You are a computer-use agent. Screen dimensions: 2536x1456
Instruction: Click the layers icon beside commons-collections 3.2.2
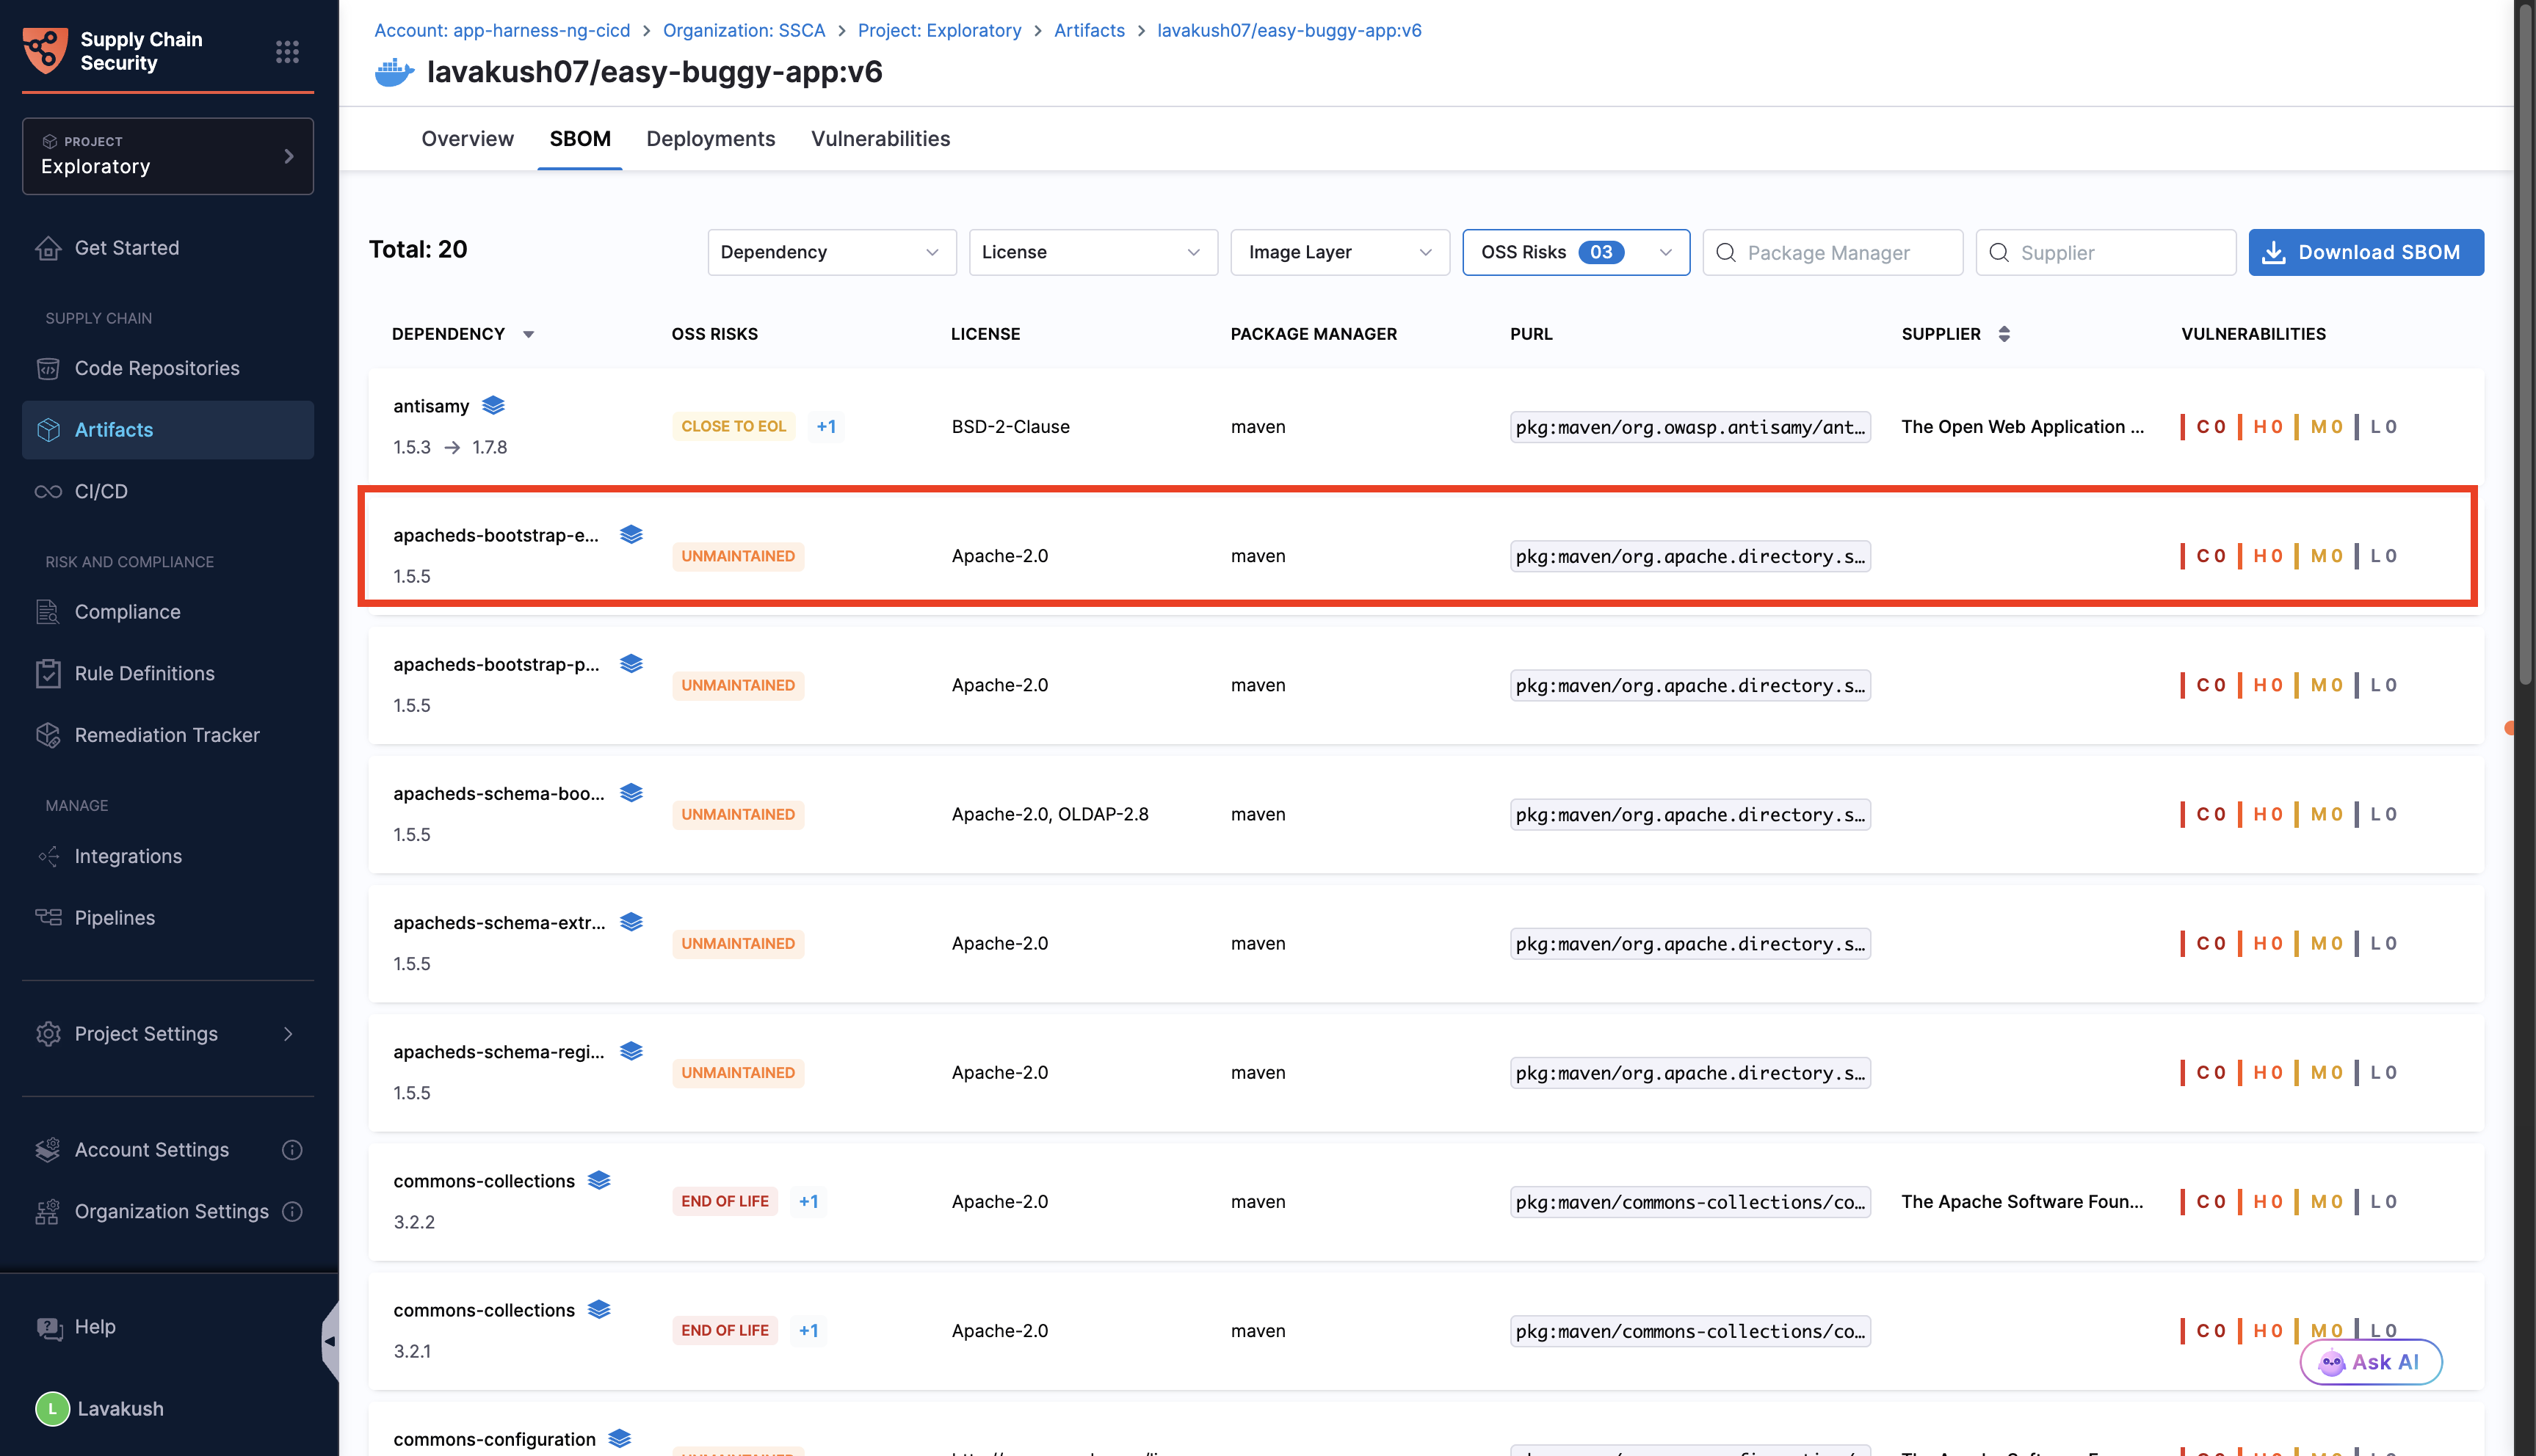599,1180
